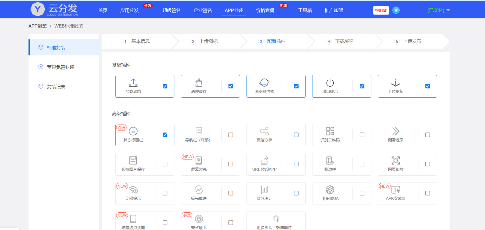Click the 下拉刷新 download arrow icon
Screen dimensions: 485x230
(396, 83)
